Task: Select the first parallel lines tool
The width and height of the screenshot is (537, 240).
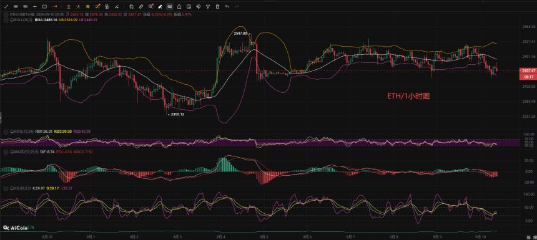Action: coord(16,6)
